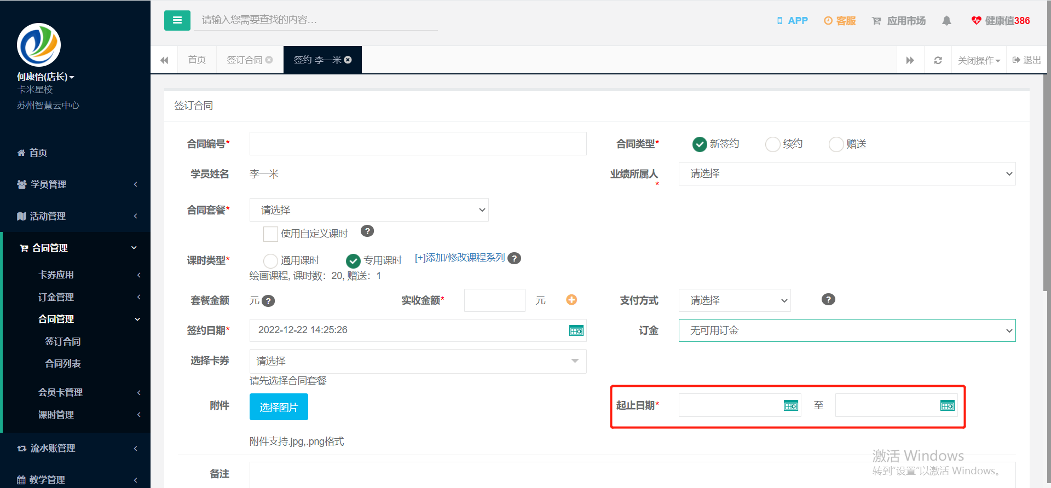Close the 签订合同 tab via its x icon
This screenshot has height=488, width=1051.
(269, 60)
